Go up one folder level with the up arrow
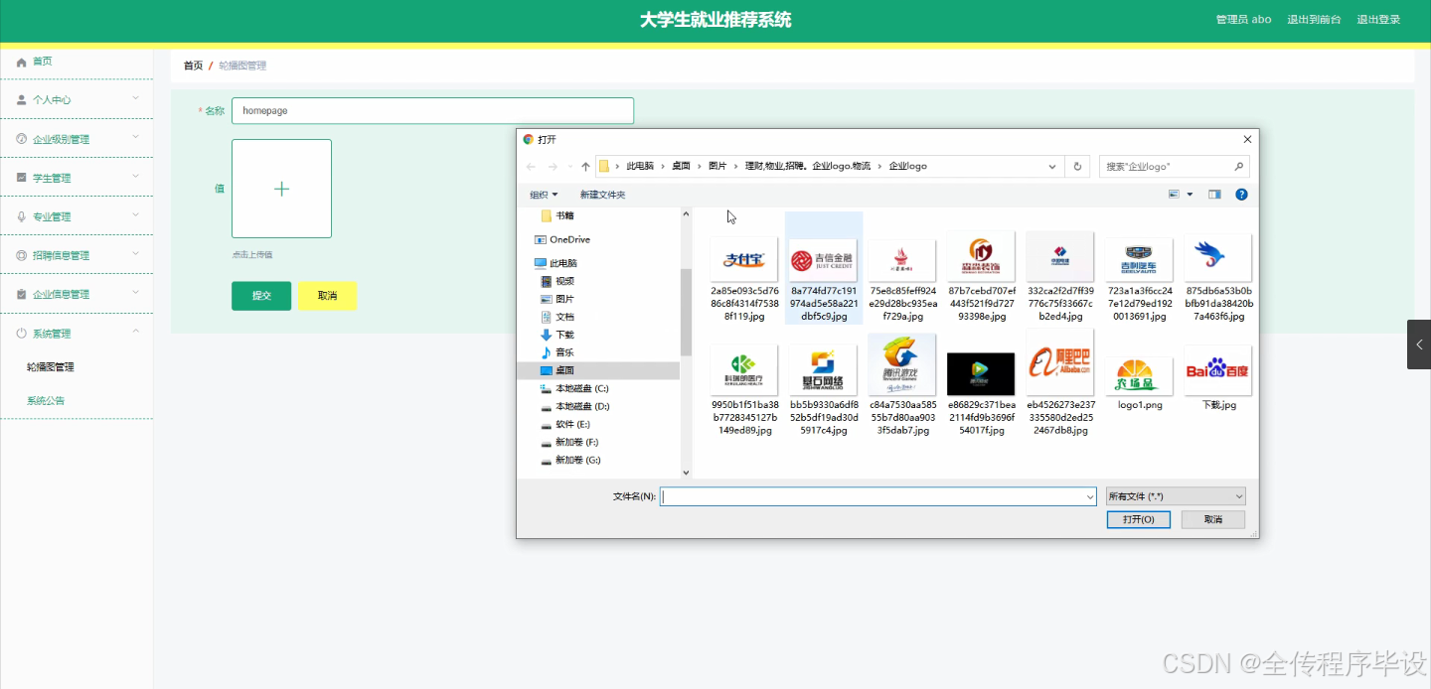This screenshot has height=689, width=1431. (585, 167)
